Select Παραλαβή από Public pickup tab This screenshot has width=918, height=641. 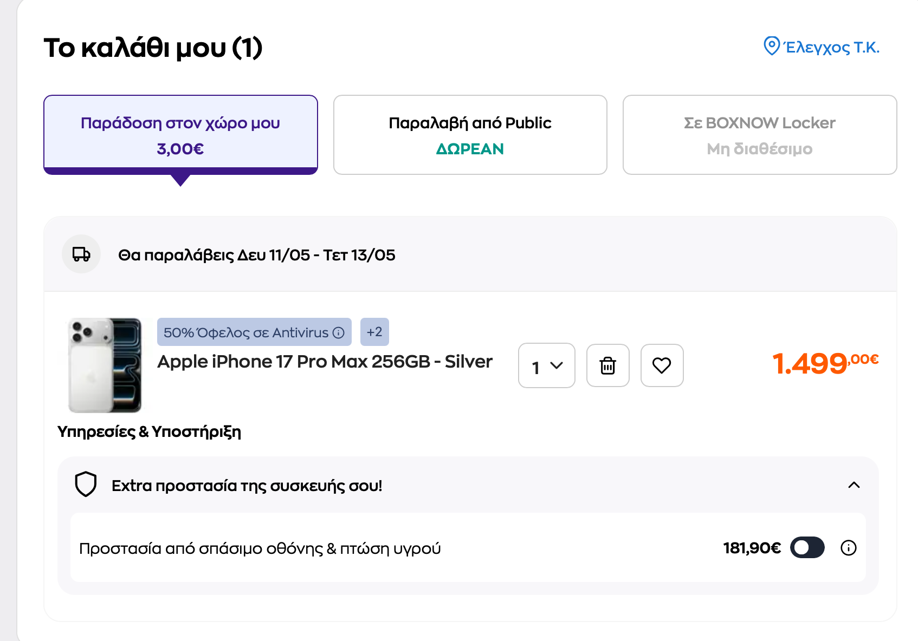[470, 135]
